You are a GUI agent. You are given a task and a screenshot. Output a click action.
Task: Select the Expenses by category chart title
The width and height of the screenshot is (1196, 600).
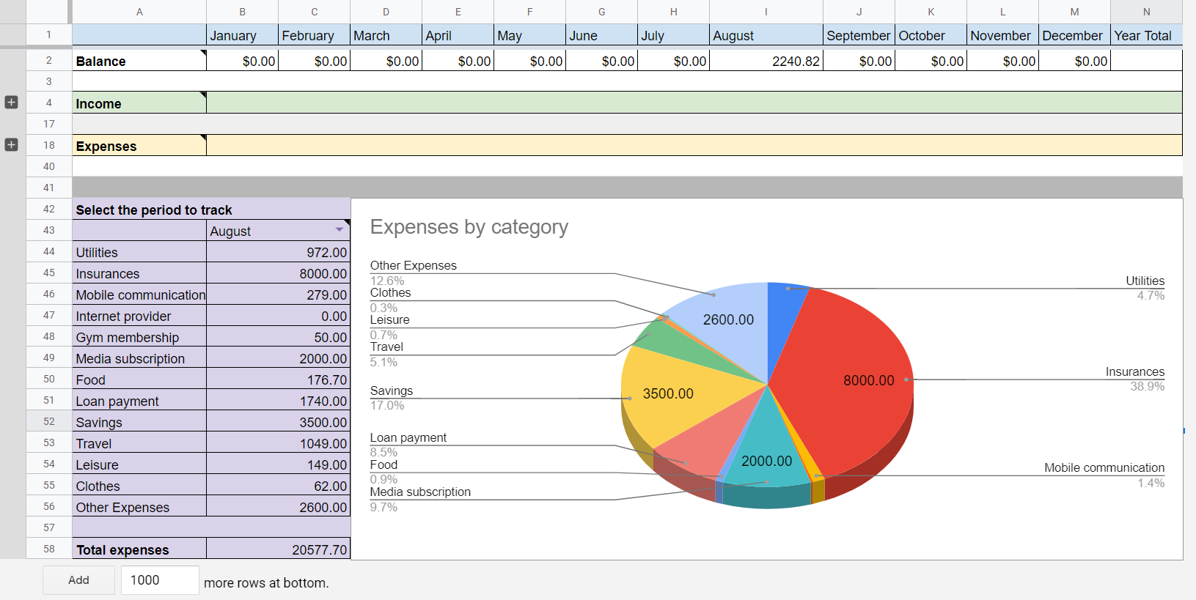(x=469, y=227)
